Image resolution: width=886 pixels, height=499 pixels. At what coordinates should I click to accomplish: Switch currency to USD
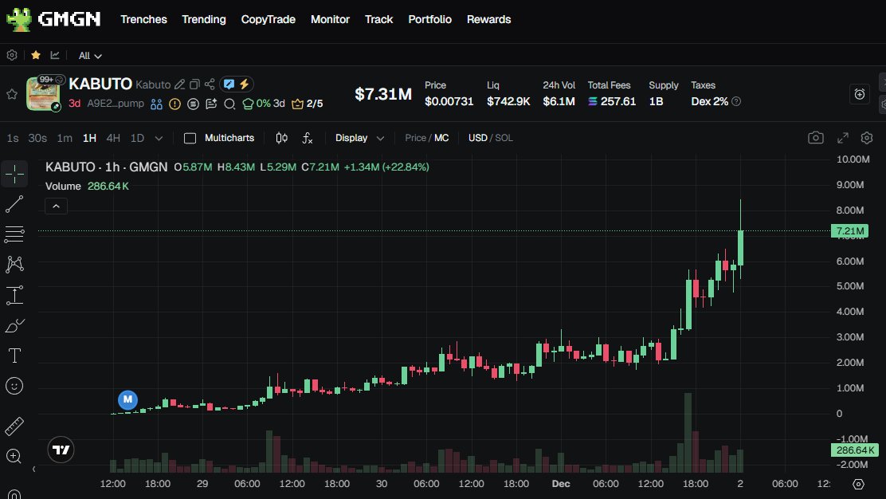coord(477,138)
